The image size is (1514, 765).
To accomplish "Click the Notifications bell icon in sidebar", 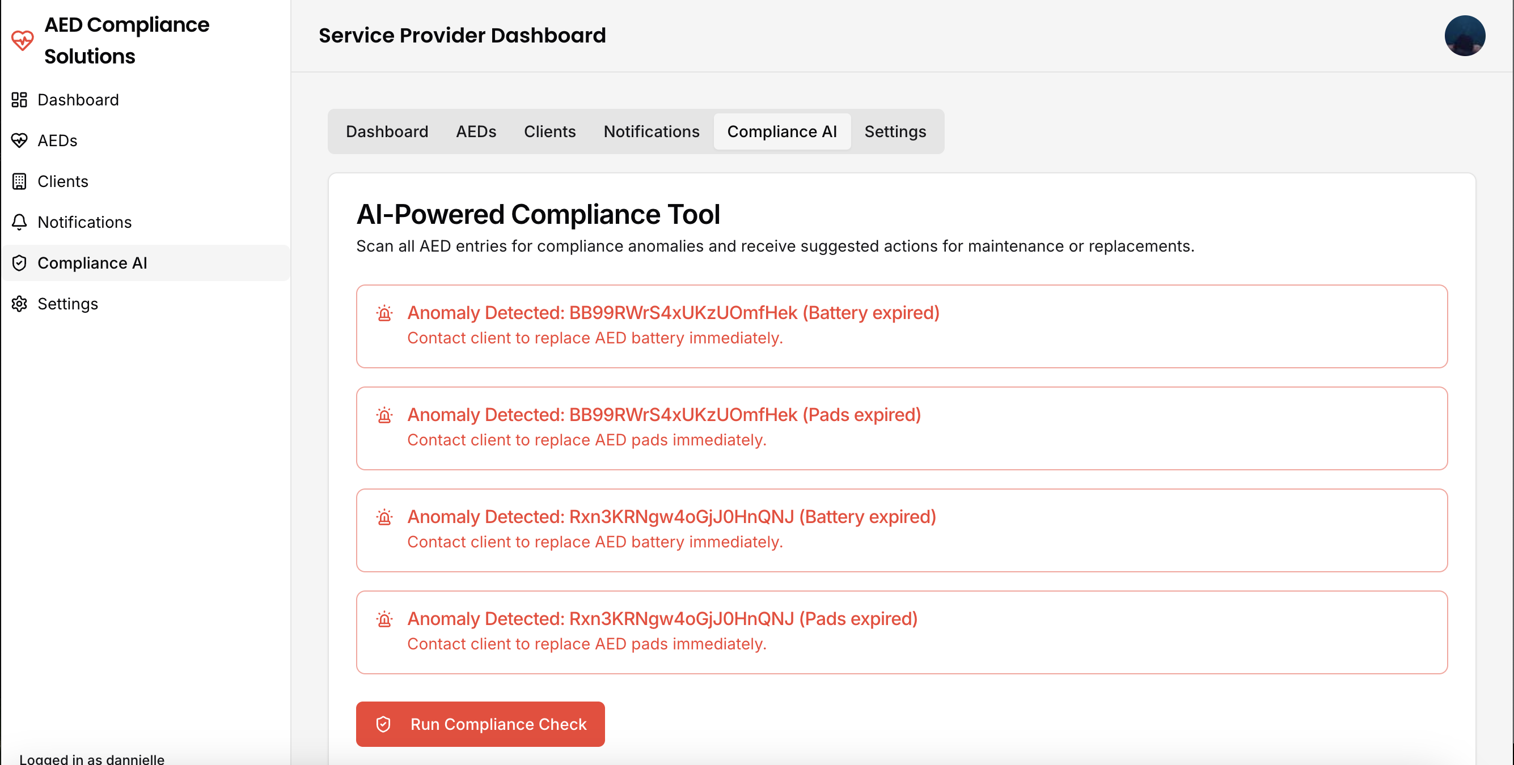I will click(19, 222).
